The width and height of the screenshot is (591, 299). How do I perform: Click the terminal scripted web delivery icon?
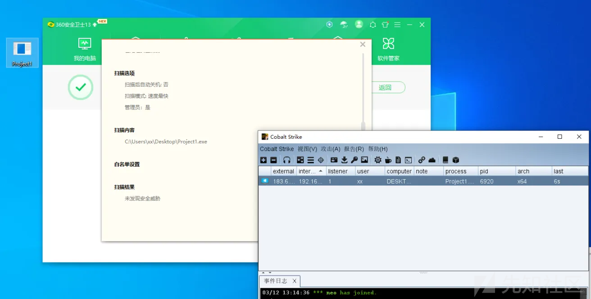coord(408,160)
